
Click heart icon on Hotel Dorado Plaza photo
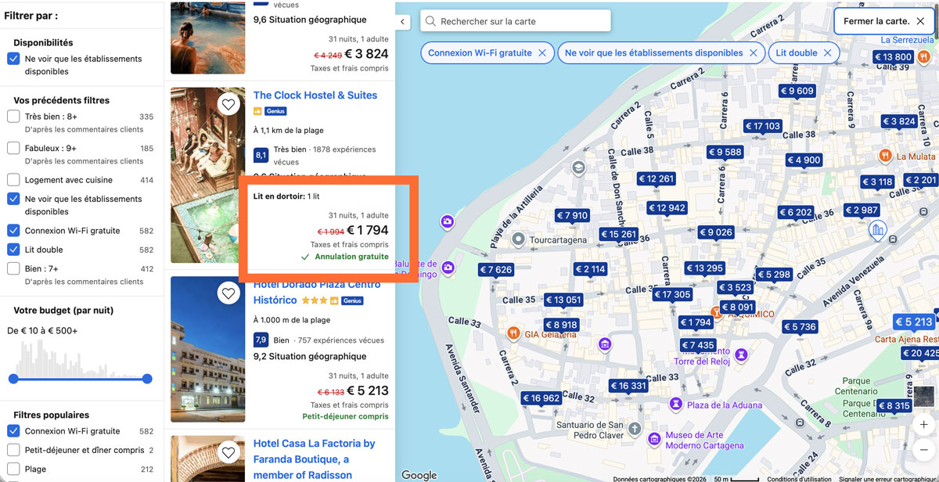click(x=228, y=293)
